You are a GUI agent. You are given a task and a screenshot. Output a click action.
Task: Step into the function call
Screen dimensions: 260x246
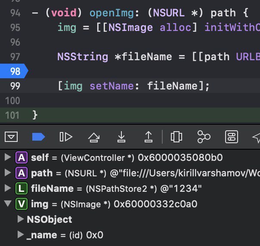121,137
